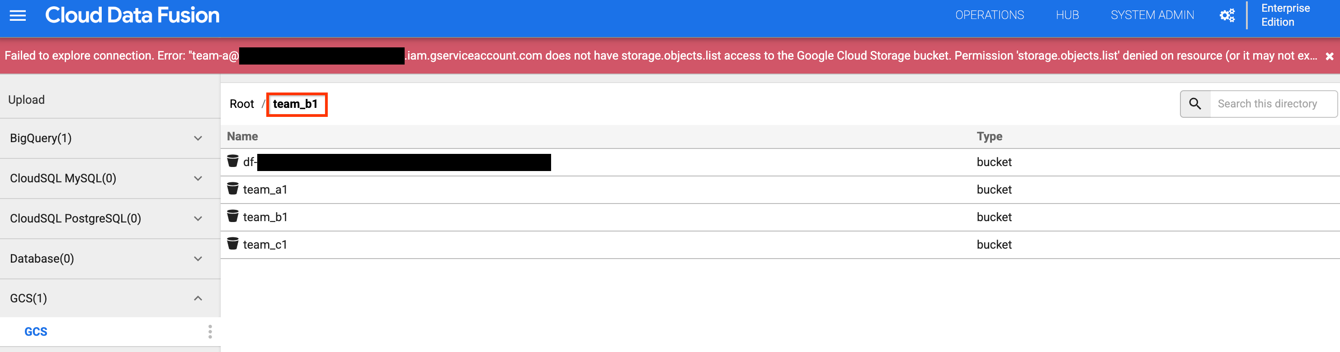
Task: Open the settings gear icon in the top bar
Action: click(x=1227, y=15)
